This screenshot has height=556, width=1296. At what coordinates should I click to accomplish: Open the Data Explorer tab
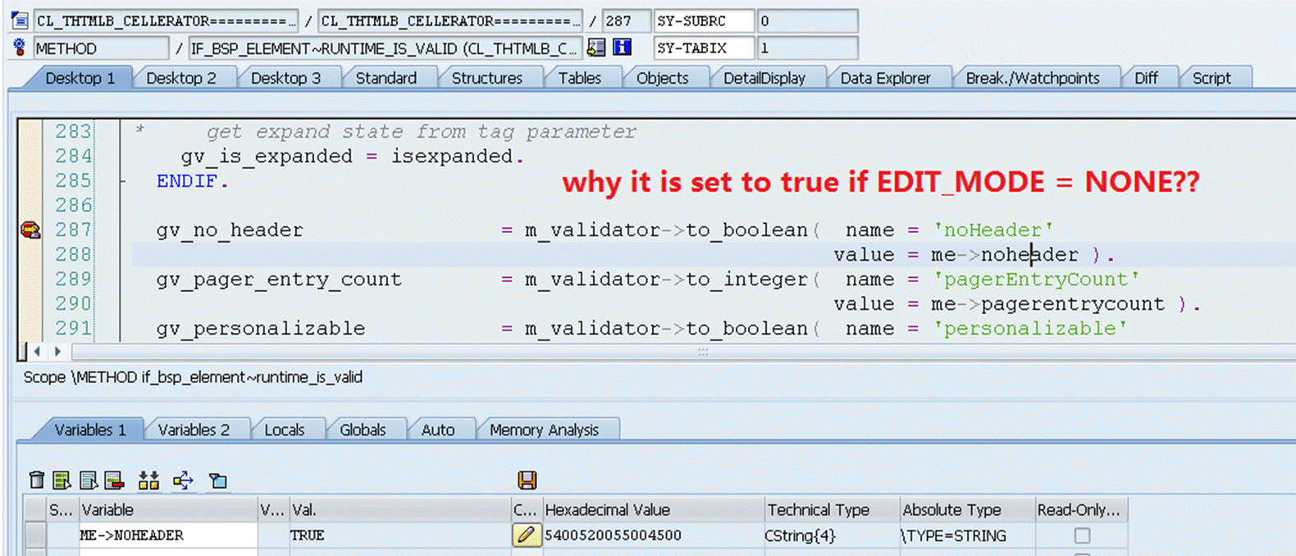(885, 78)
